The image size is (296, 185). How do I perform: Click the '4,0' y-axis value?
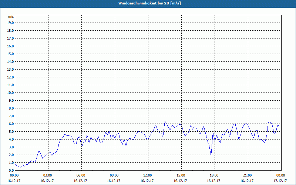click(x=11, y=139)
